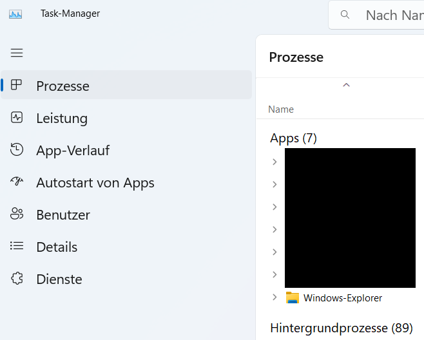Open the Leistung tab
The width and height of the screenshot is (424, 340).
(62, 118)
